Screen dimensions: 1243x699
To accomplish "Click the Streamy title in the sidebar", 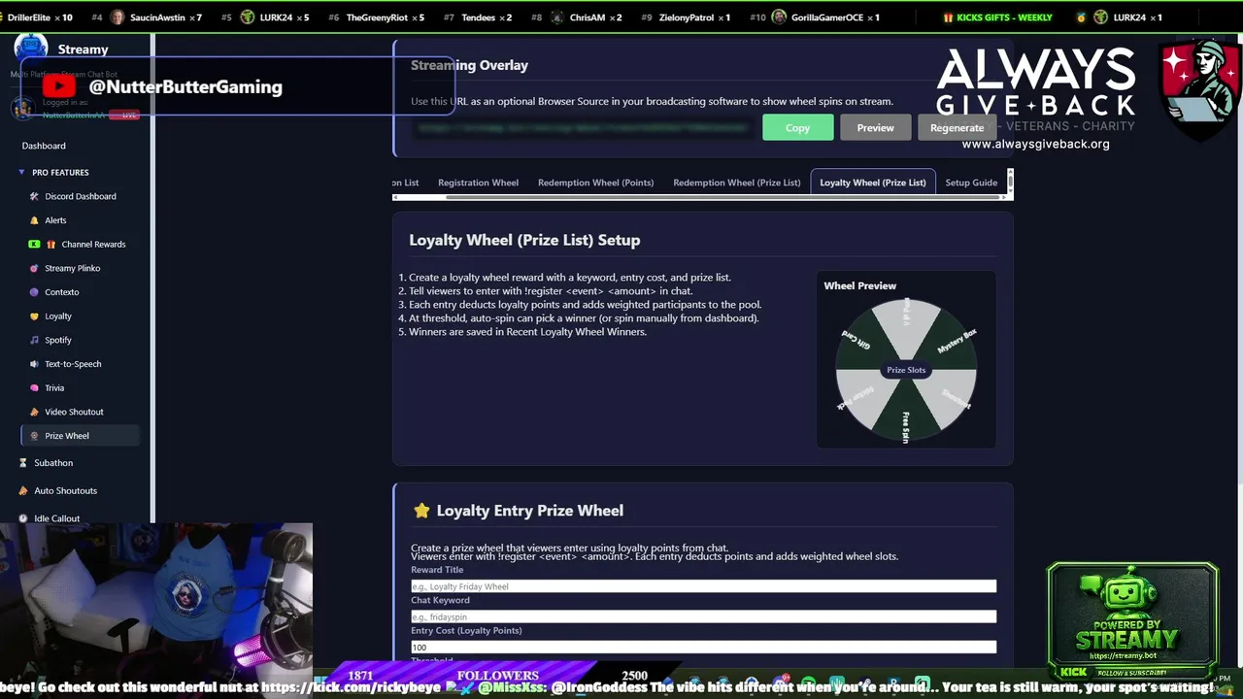I will (x=83, y=50).
